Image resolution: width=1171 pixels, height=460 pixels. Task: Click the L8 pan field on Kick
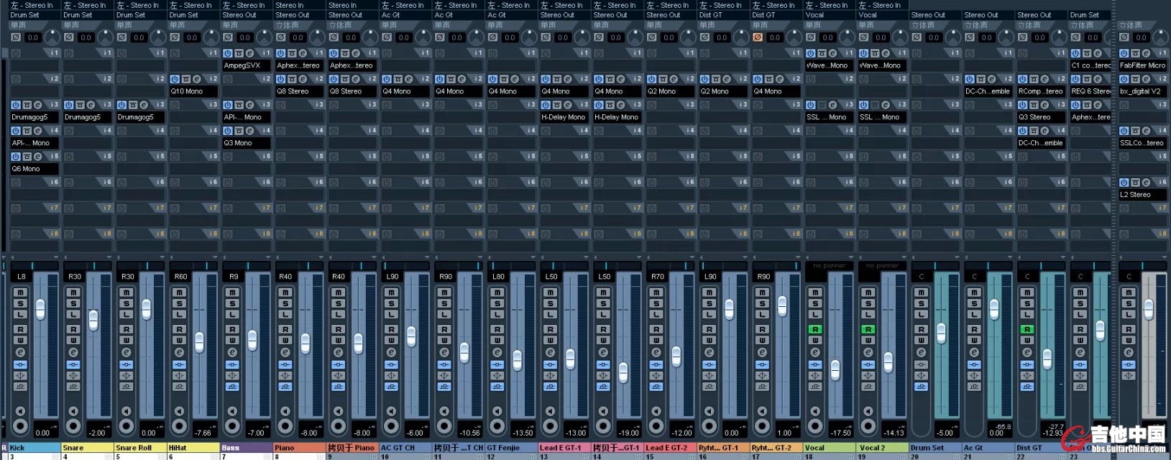pos(22,277)
